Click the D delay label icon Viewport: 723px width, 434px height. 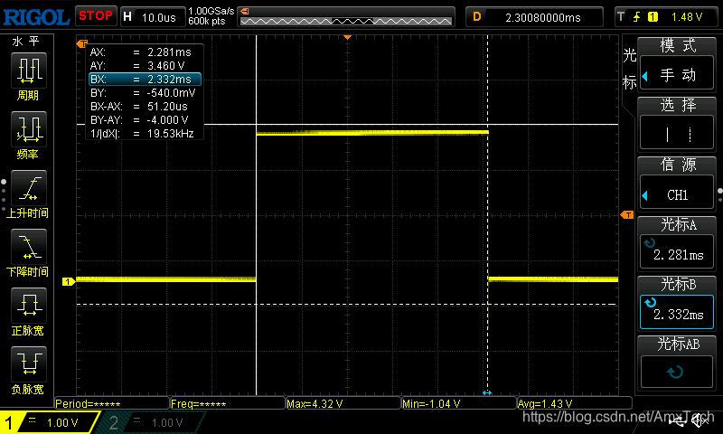[x=477, y=17]
